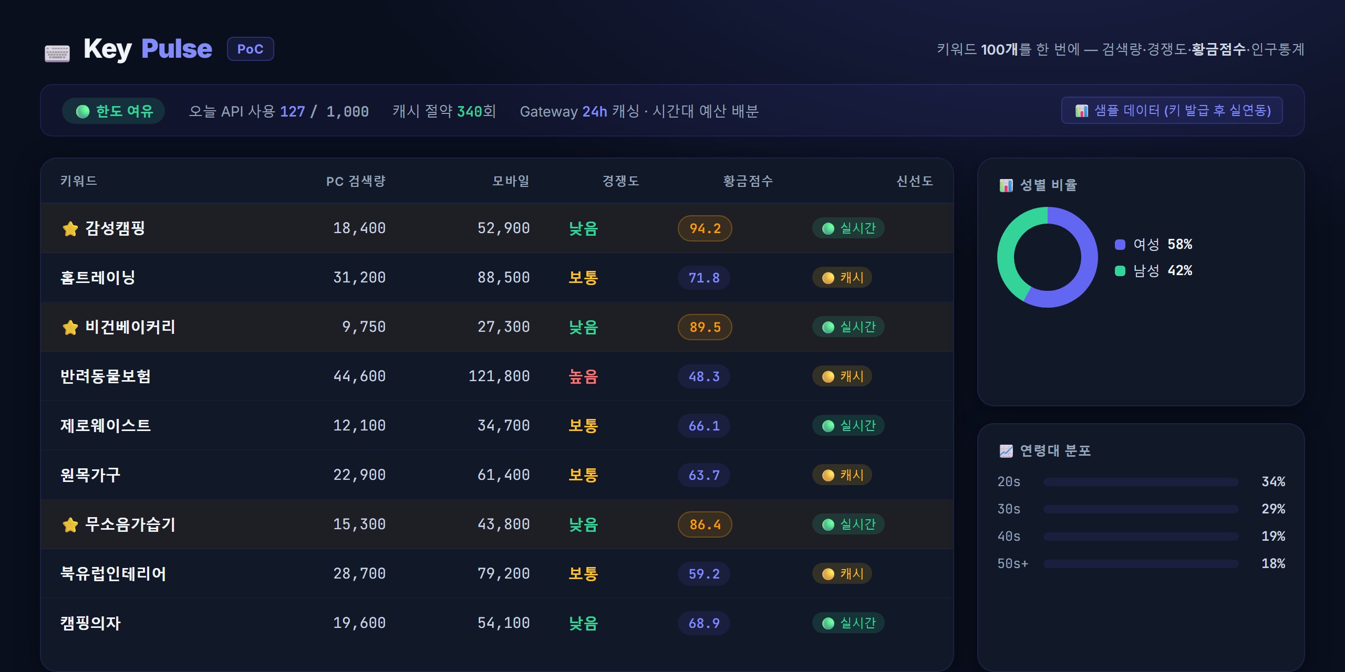
Task: Click the 121,800 mobile search value
Action: coord(499,376)
